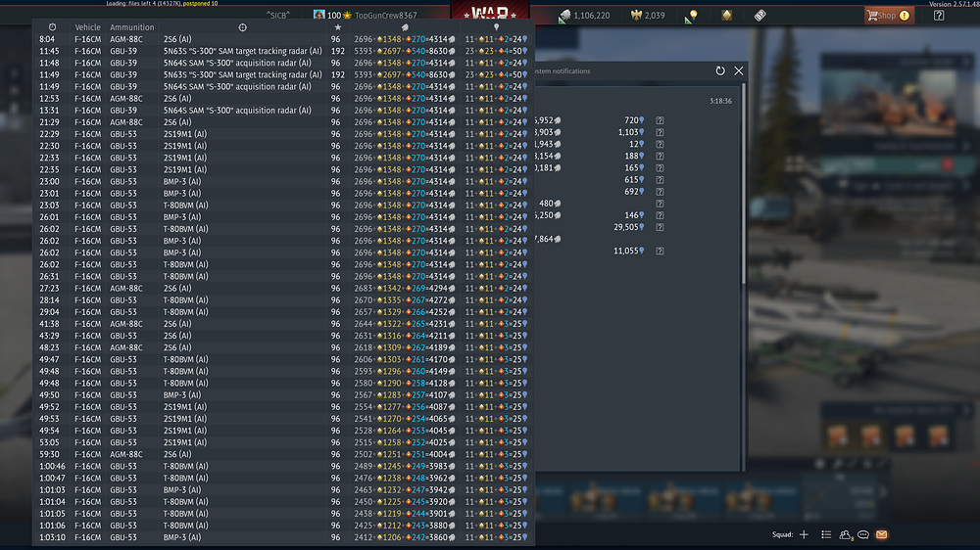The height and width of the screenshot is (550, 980).
Task: Select the 1:01:03 GBU-53 BMP-3 row
Action: tap(284, 490)
